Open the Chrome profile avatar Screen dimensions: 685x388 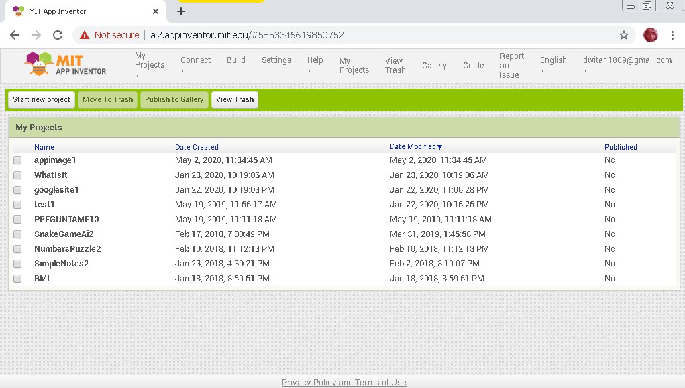651,35
